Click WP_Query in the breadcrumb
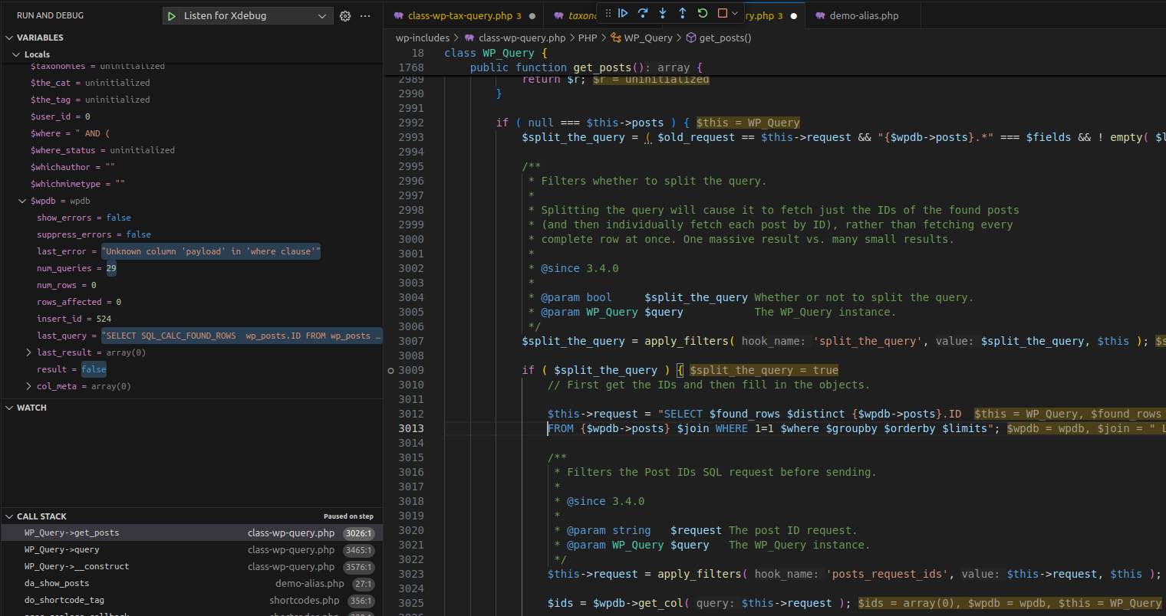 click(647, 38)
